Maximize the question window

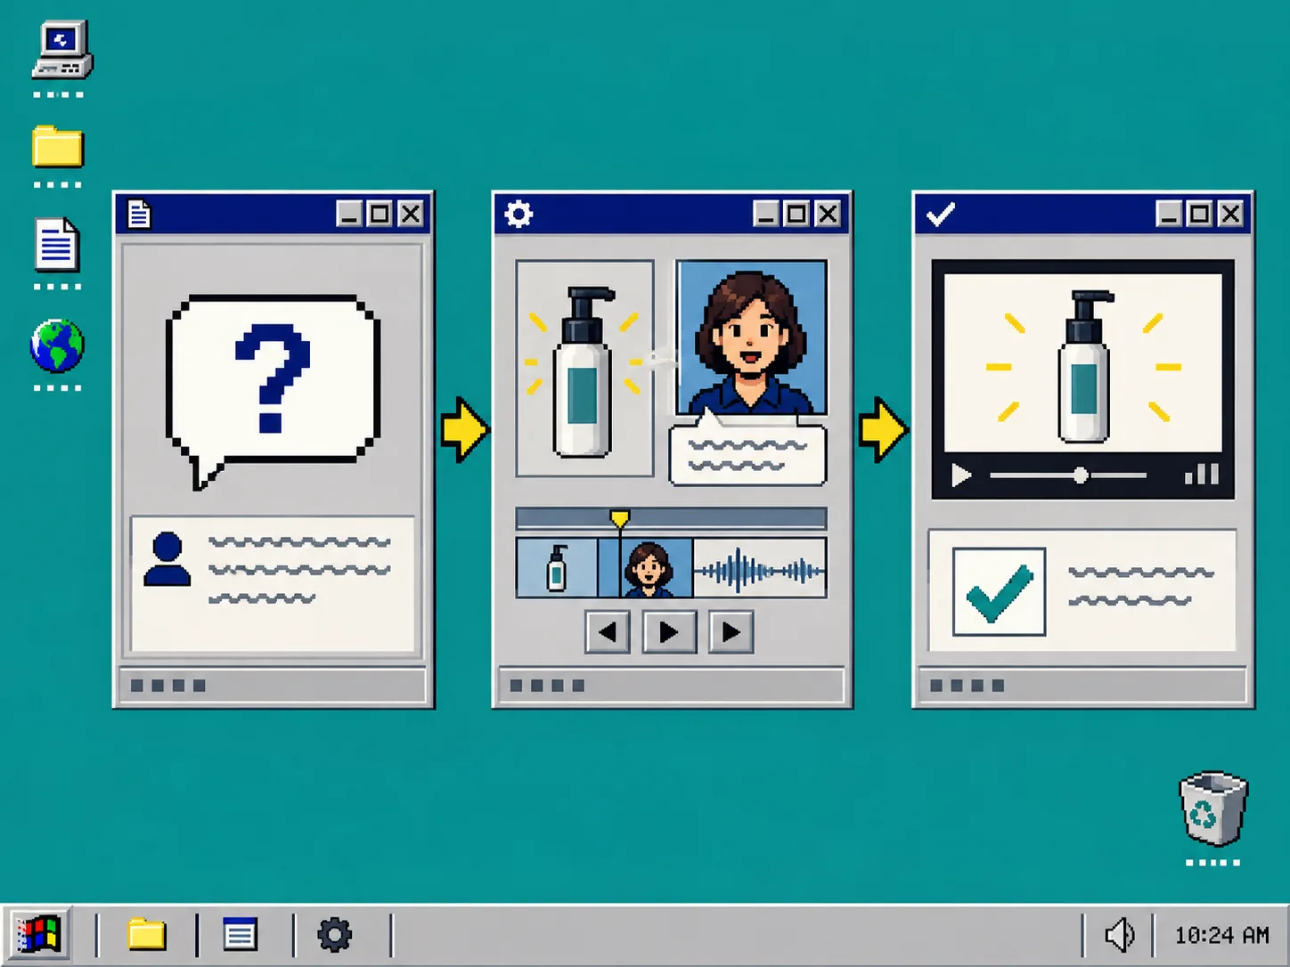[x=380, y=214]
